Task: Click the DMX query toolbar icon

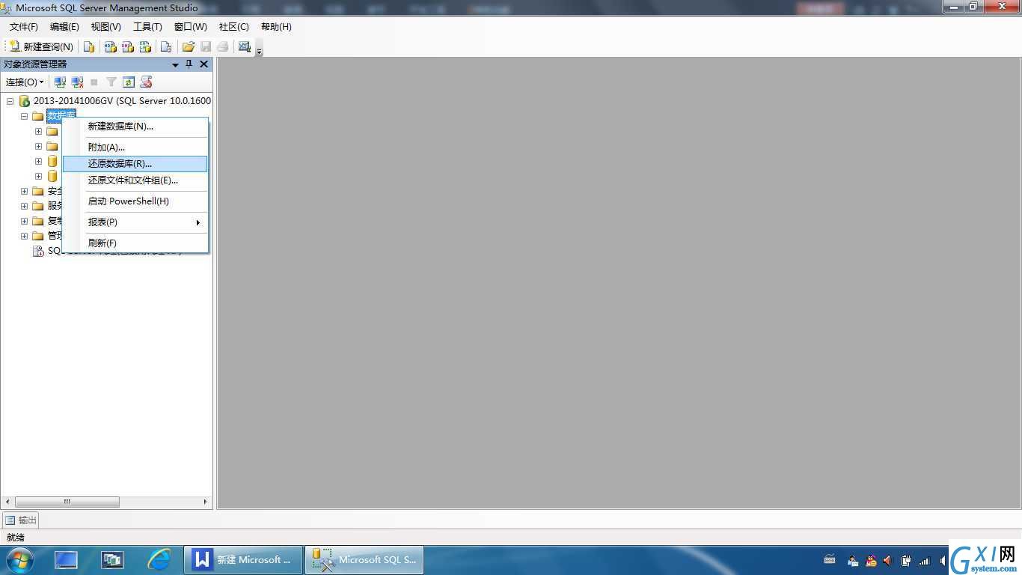Action: 128,46
